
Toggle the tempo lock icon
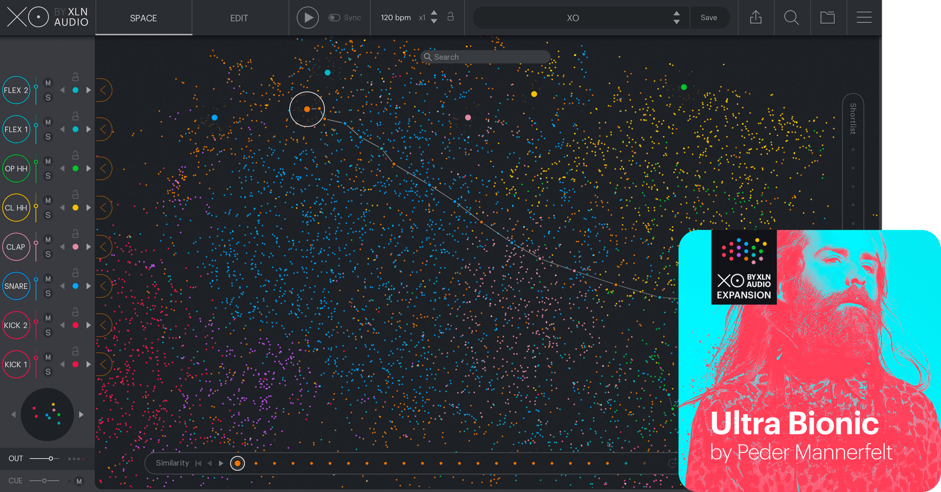(450, 17)
